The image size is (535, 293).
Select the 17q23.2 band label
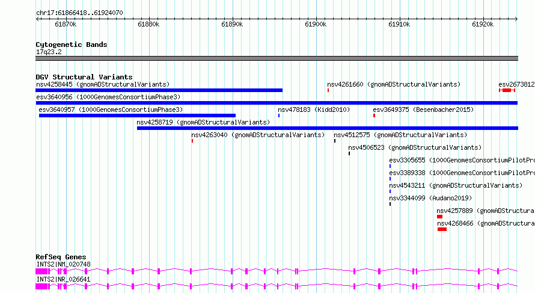[49, 52]
